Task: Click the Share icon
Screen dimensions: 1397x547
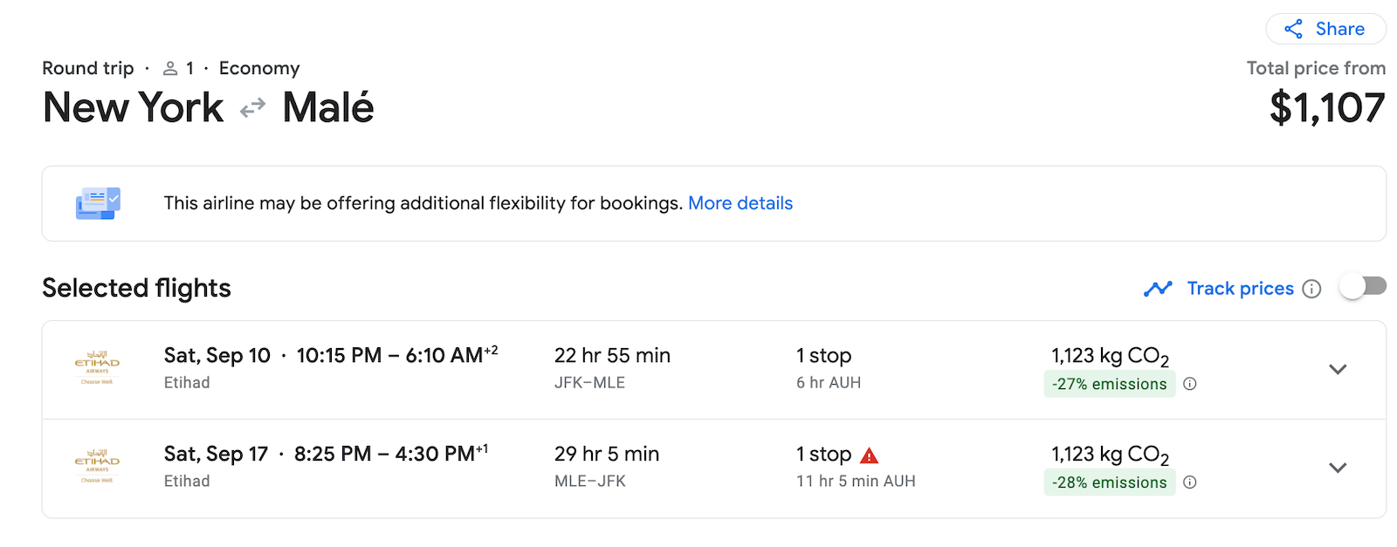Action: click(1293, 29)
